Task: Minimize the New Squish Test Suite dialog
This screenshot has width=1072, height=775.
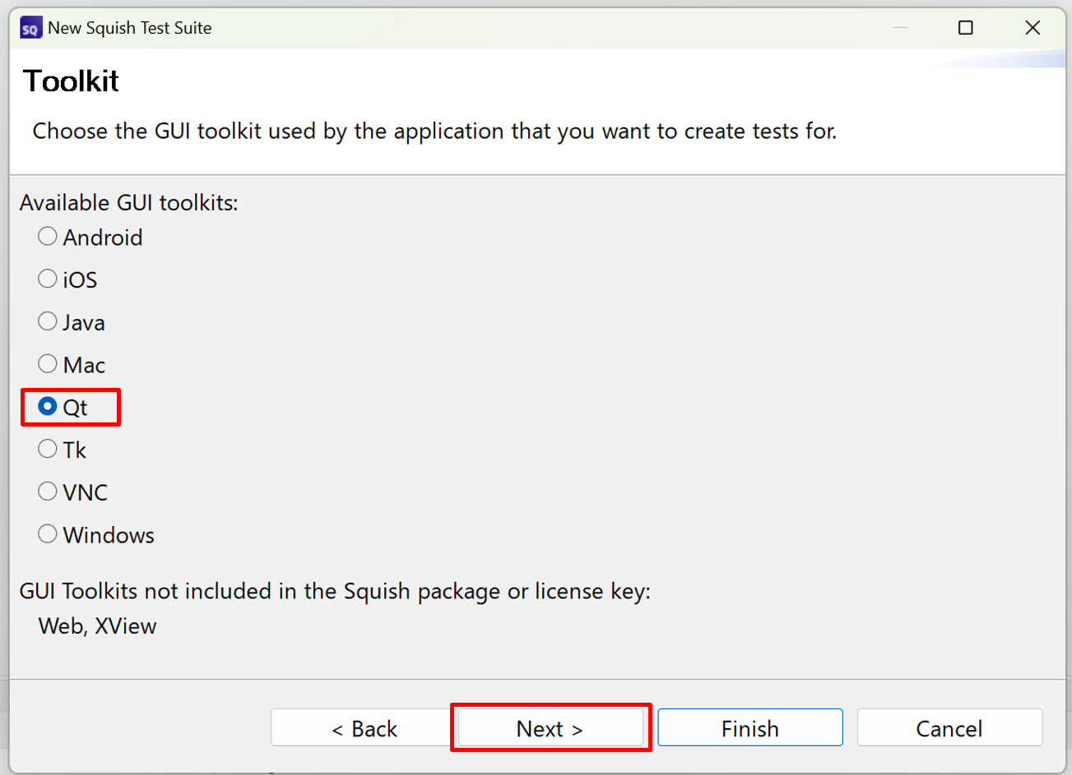Action: [900, 28]
